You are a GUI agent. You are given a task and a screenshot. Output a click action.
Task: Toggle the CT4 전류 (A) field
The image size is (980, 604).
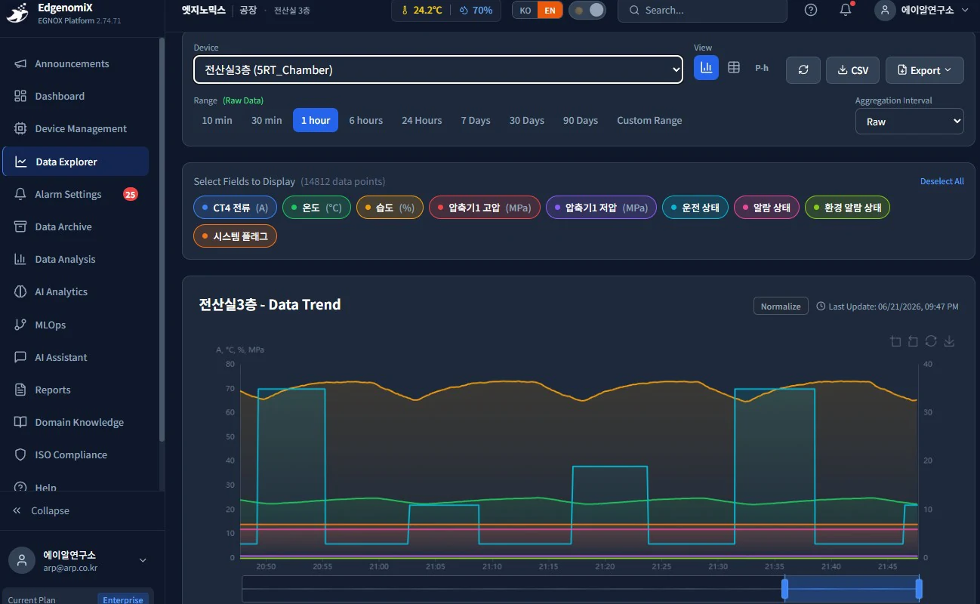click(235, 208)
